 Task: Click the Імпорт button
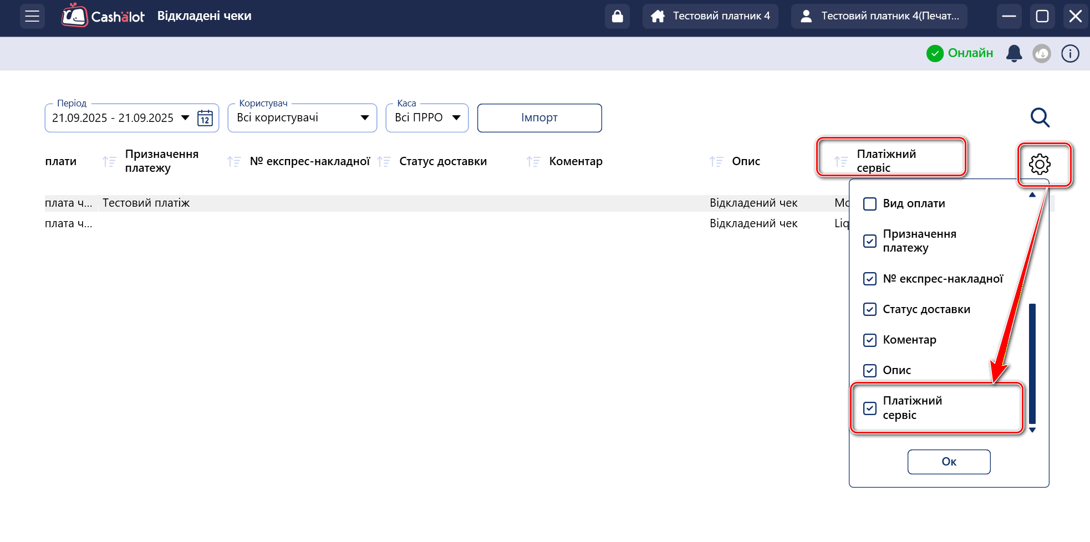(x=539, y=117)
